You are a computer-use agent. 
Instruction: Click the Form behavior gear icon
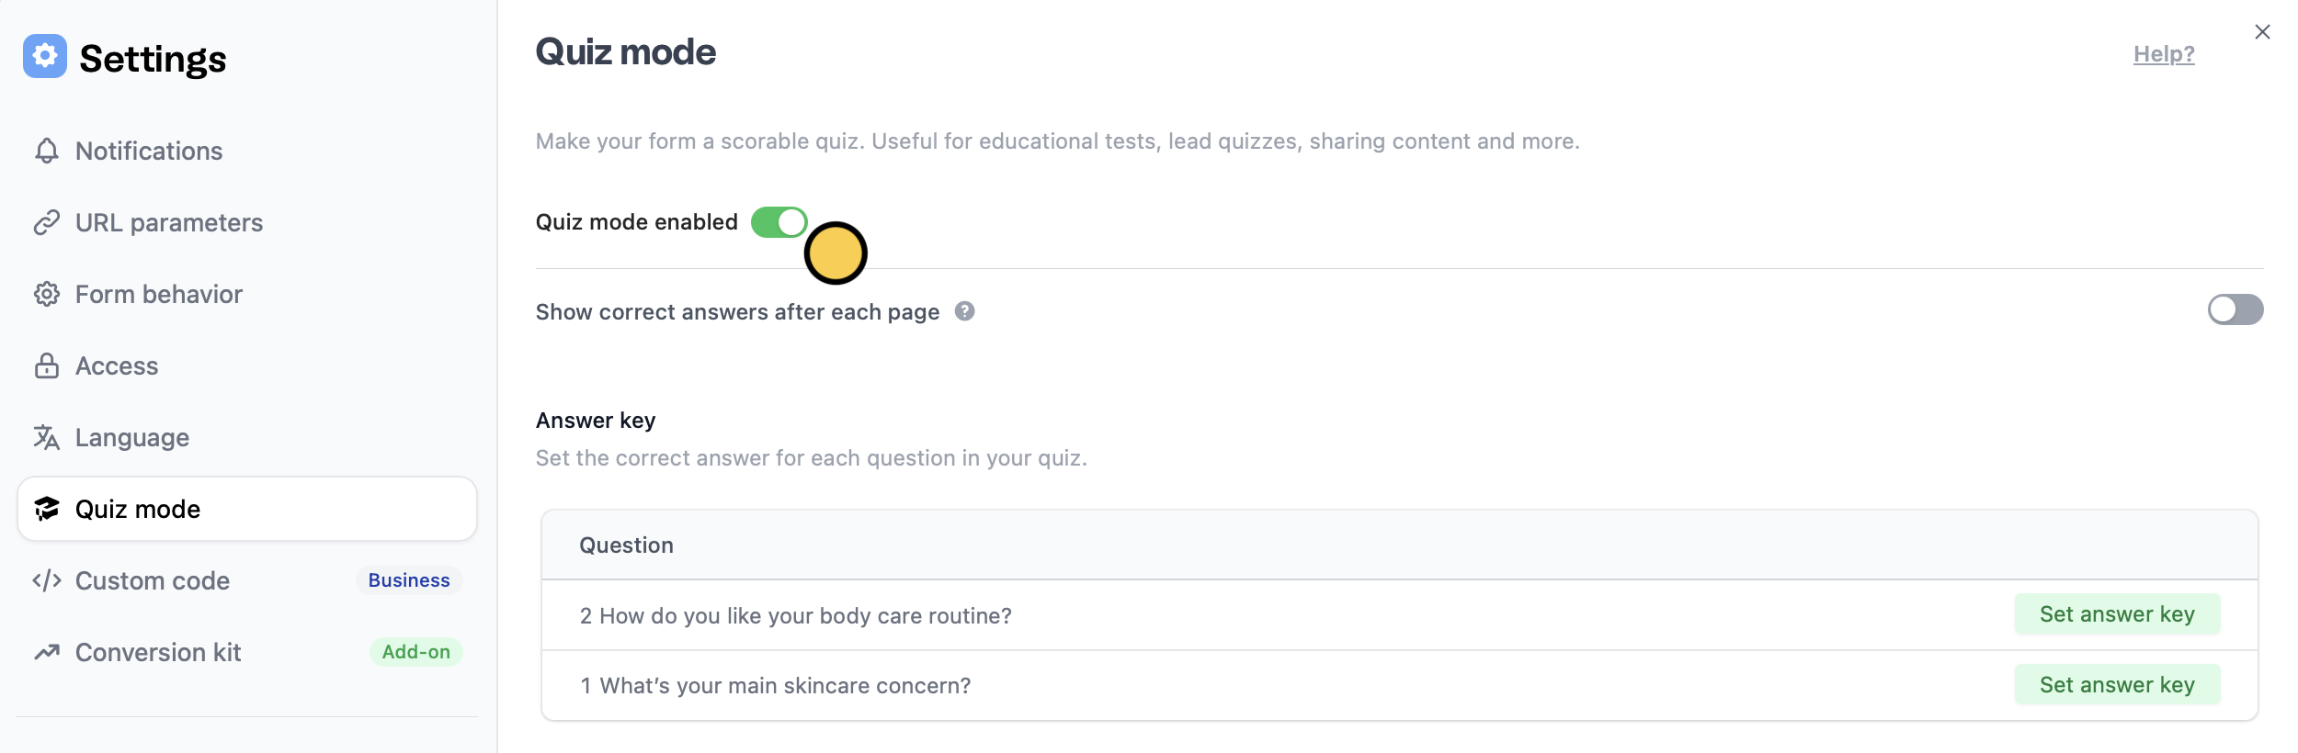(47, 294)
